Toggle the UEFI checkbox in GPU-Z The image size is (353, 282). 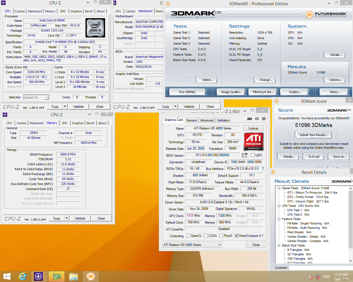[253, 155]
